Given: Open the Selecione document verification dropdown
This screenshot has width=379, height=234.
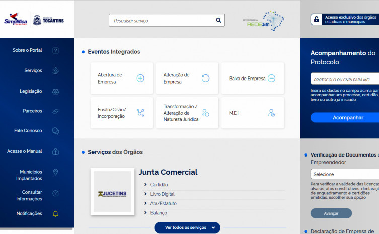Looking at the screenshot, I should [344, 174].
